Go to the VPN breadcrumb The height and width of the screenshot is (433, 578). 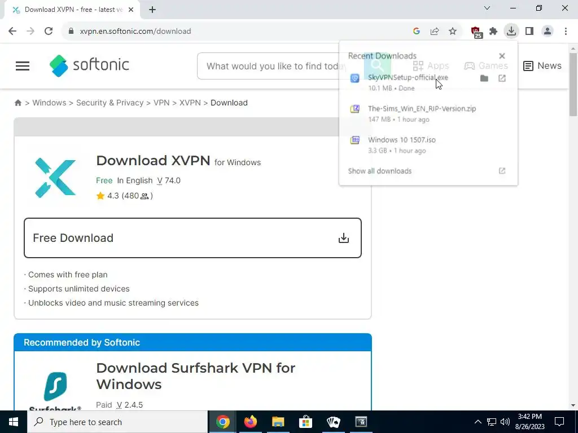coord(161,103)
